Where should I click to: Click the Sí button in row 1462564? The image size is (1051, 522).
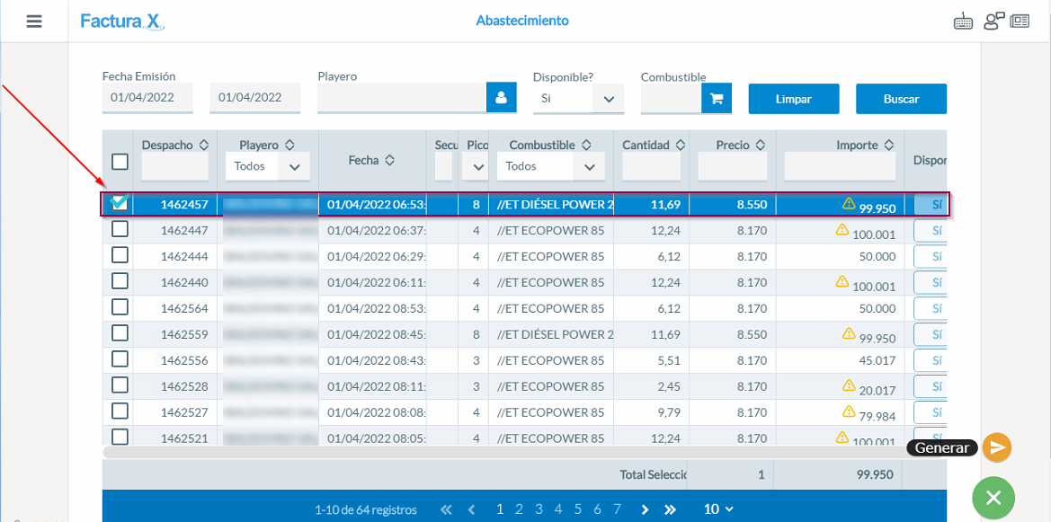coord(931,308)
